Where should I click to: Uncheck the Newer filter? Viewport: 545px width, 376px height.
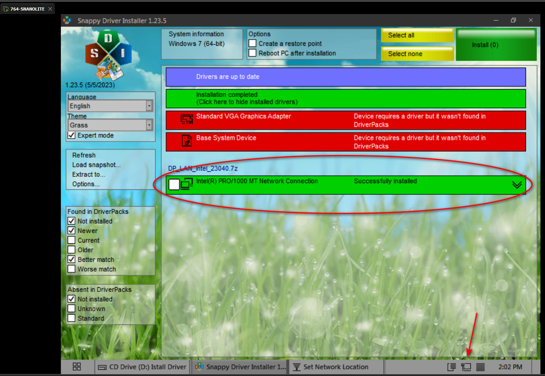[x=71, y=231]
